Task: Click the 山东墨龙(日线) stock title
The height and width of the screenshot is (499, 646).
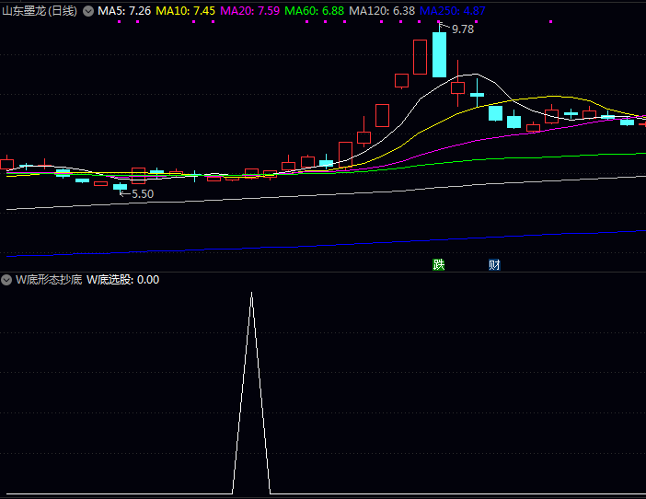Action: tap(40, 11)
